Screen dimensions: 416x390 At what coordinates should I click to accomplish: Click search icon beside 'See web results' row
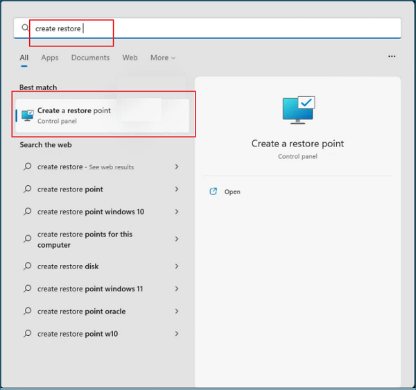tap(27, 167)
